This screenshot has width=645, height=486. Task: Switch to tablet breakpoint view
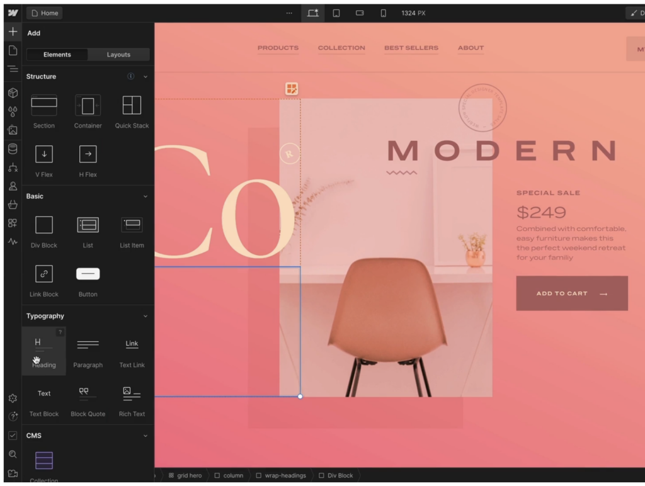[336, 13]
